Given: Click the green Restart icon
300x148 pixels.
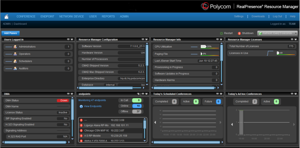Looking at the screenshot, I should tap(222, 33).
